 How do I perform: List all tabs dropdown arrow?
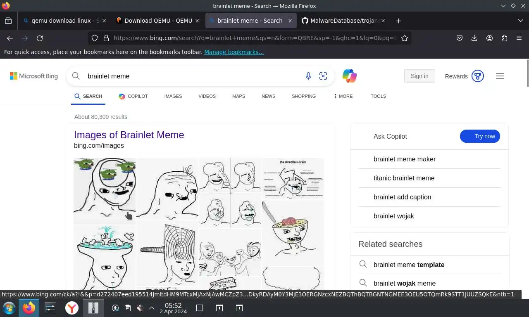click(x=521, y=21)
